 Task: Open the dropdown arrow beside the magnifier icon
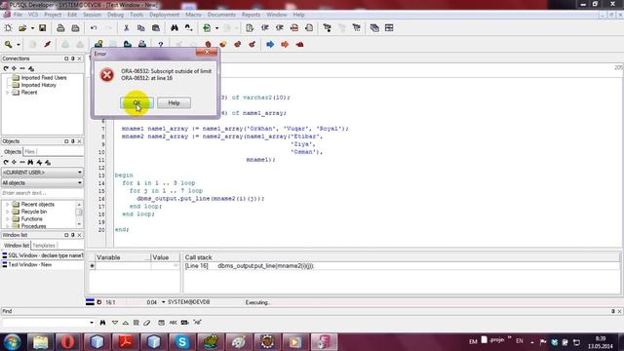coord(19,45)
